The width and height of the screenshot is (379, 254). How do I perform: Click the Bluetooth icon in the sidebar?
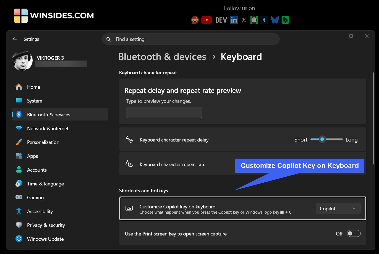tap(19, 114)
